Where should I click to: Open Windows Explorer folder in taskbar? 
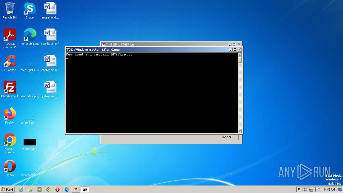point(30,190)
